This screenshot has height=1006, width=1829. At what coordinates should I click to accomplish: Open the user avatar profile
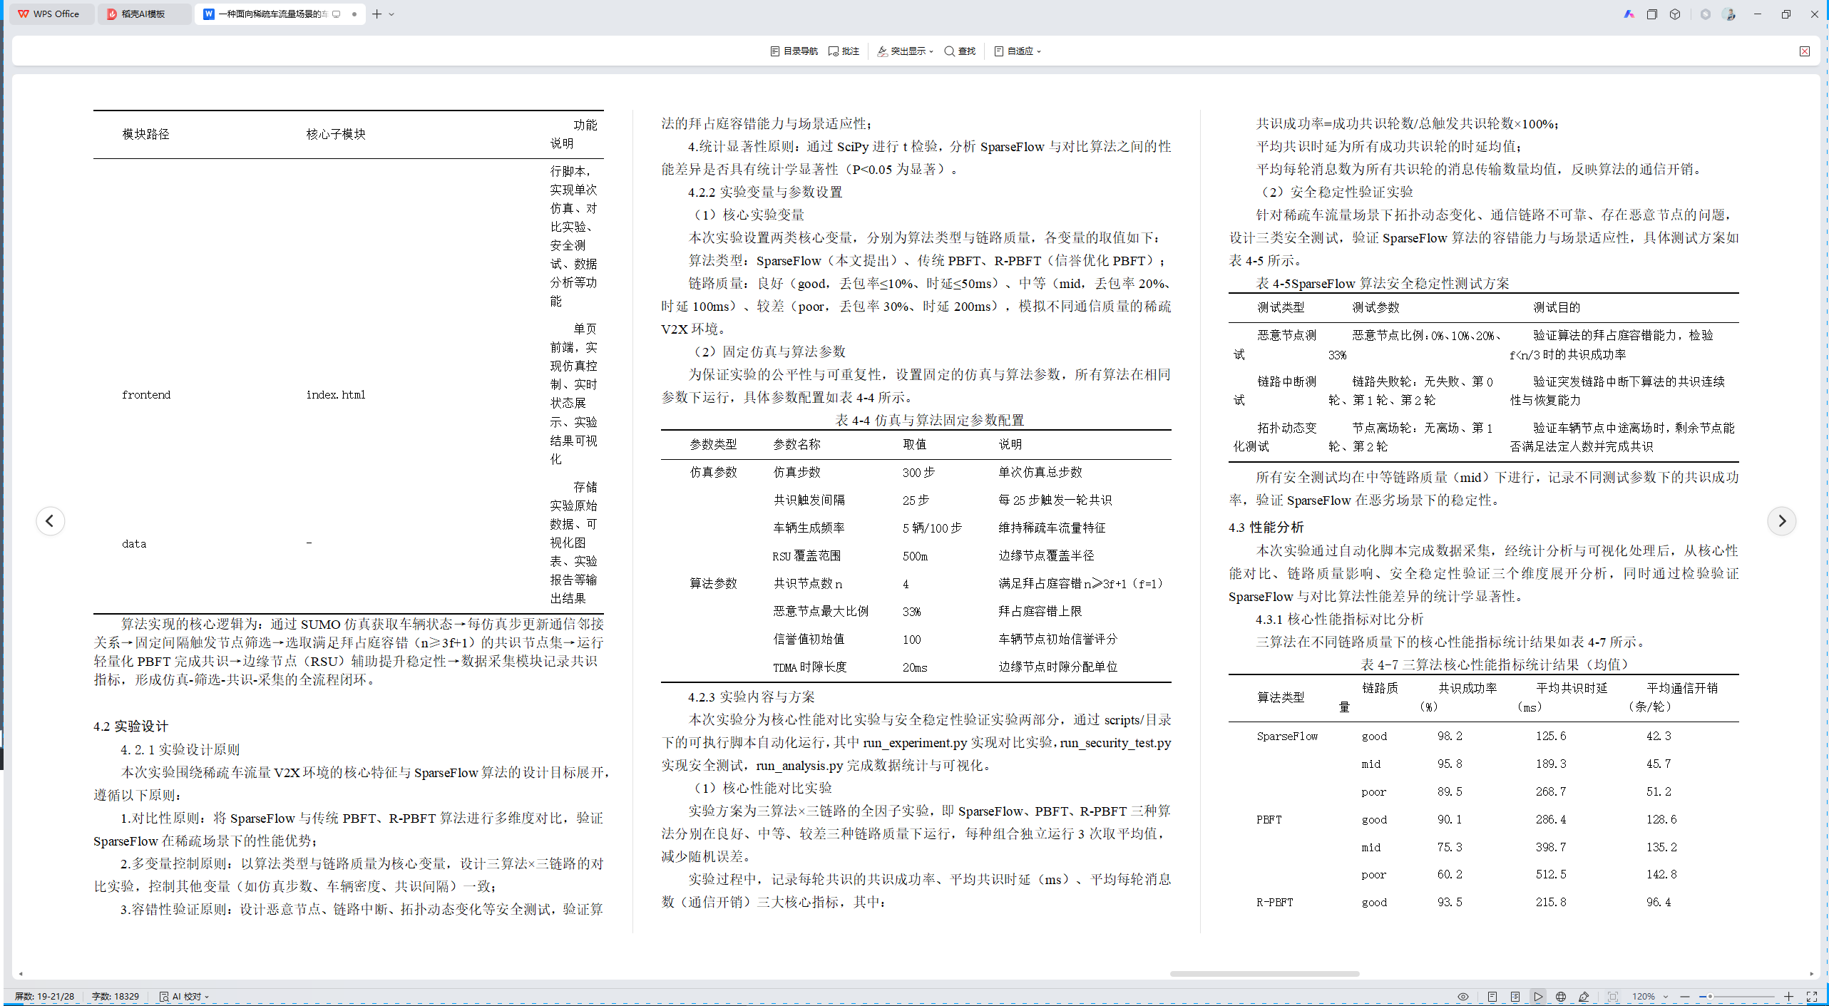(1729, 14)
